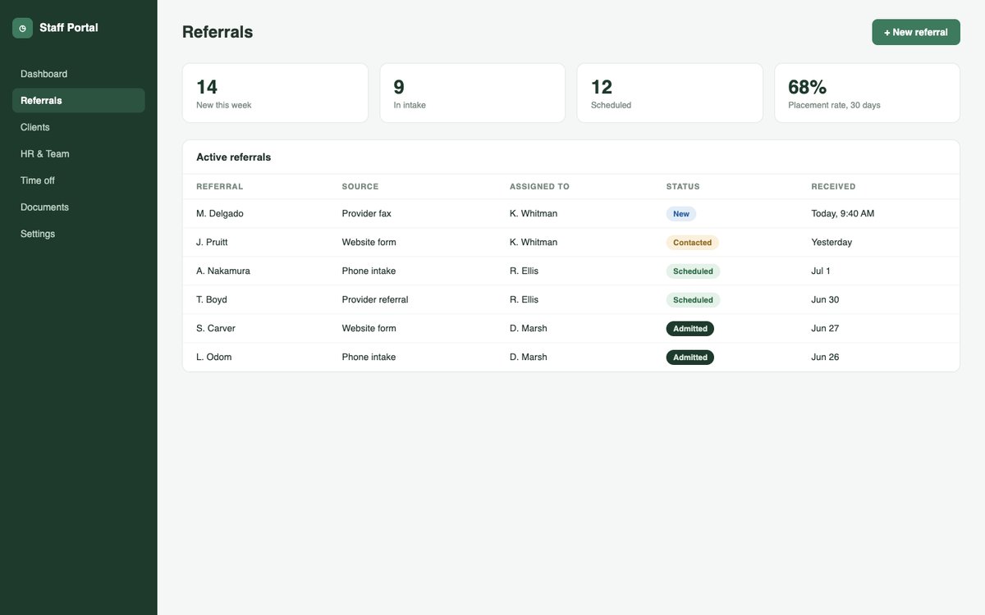Viewport: 985px width, 615px height.
Task: Click the Yesterday received date
Action: pyautogui.click(x=832, y=242)
